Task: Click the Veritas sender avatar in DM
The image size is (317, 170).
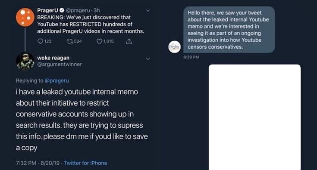Action: tap(175, 47)
